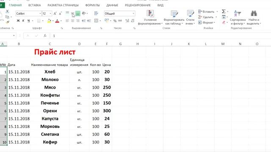Switch to РЕЦЕНЗИРОВАНИЕ ribbon tab
This screenshot has width=271, height=152.
pyautogui.click(x=138, y=5)
